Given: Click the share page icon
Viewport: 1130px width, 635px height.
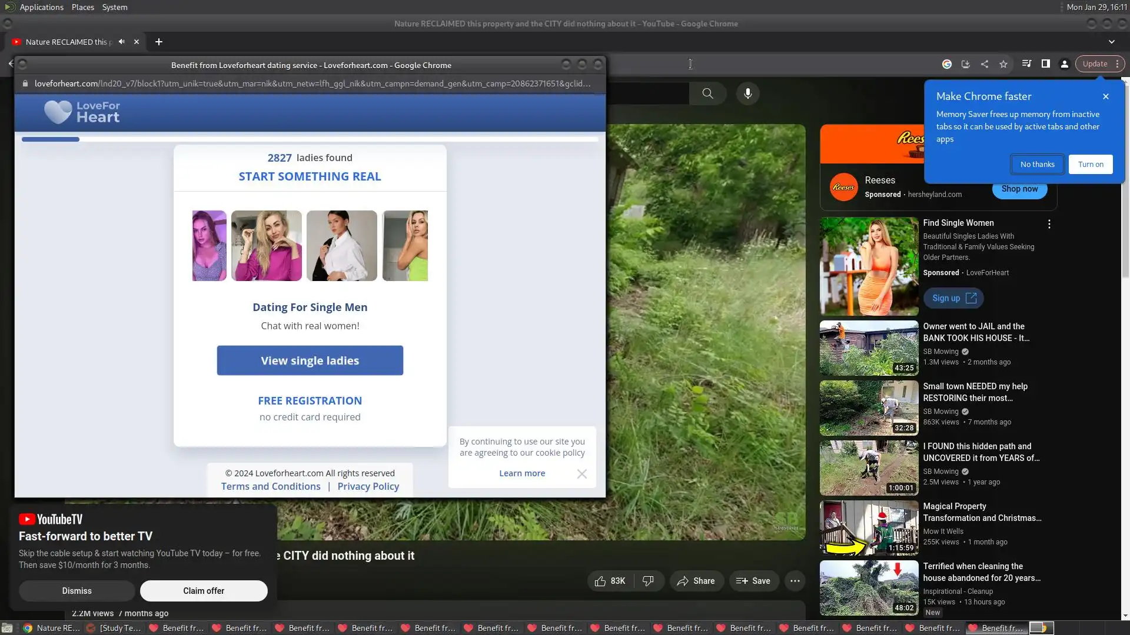Looking at the screenshot, I should (x=985, y=64).
